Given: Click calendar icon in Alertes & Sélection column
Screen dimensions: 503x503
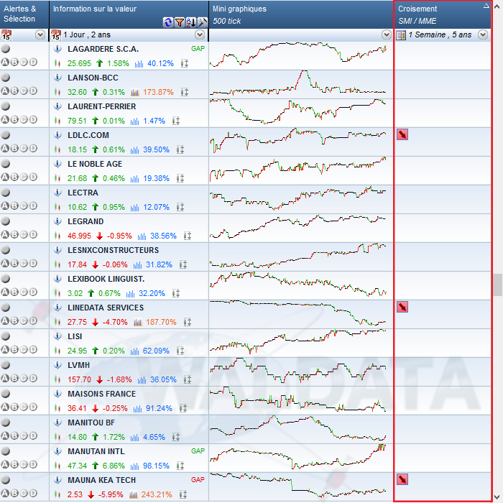Looking at the screenshot, I should [x=6, y=35].
